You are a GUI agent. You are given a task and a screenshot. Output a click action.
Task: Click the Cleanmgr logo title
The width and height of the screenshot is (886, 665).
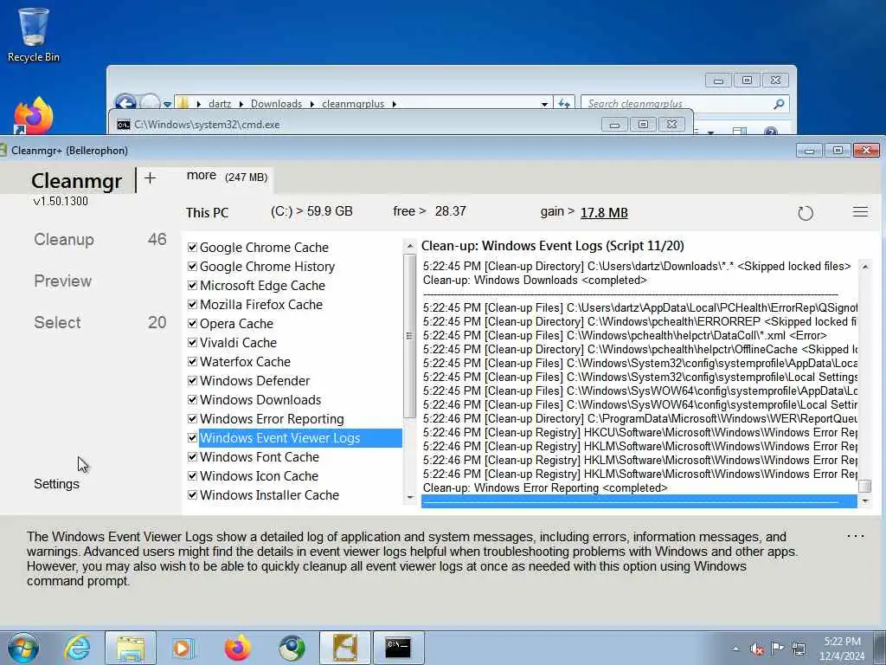point(76,181)
